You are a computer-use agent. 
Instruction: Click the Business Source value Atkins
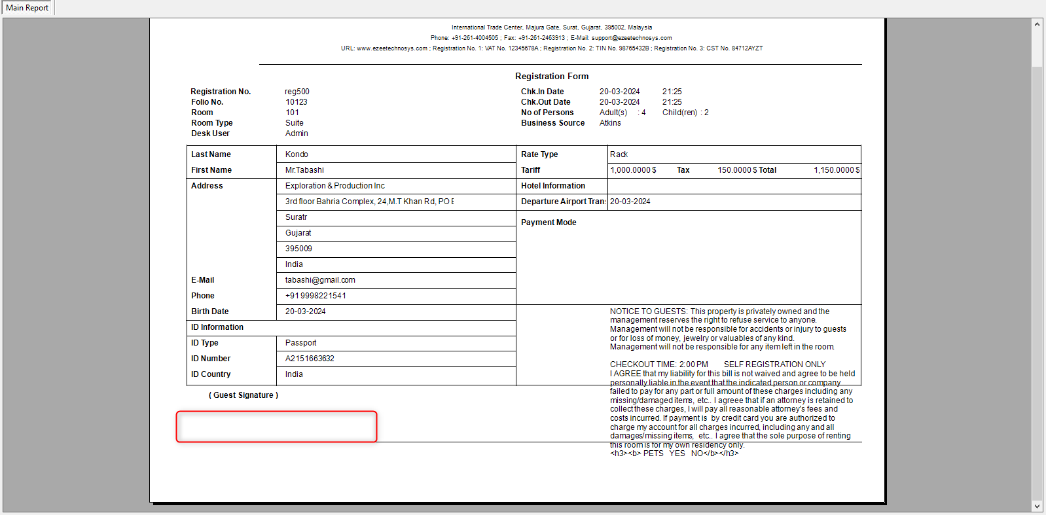[x=610, y=123]
